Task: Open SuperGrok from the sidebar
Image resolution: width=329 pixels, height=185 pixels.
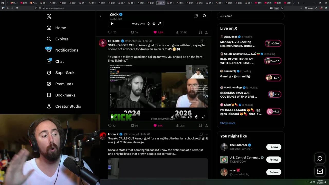Action: click(60, 73)
